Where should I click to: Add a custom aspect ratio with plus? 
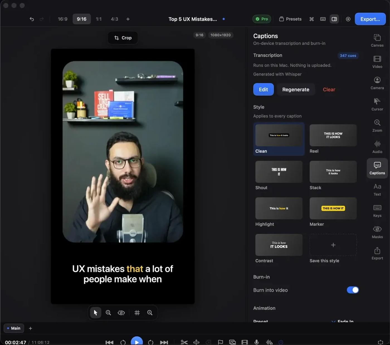pos(128,19)
